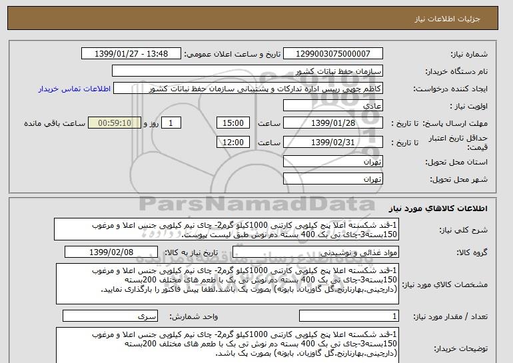Viewport: 513px width, 363px height.
Task: Click the remaining time counter 00:59:10
Action: pos(115,123)
